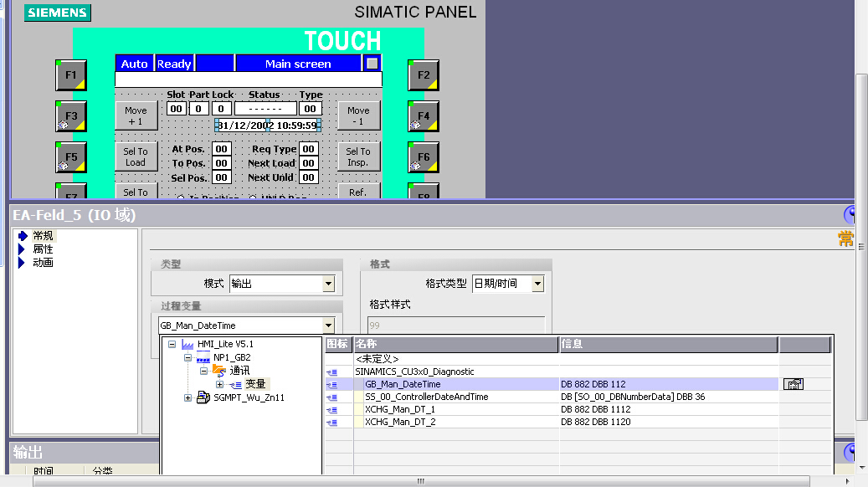Click the Move -1 button
Viewport: 868px width, 487px height.
pos(358,115)
